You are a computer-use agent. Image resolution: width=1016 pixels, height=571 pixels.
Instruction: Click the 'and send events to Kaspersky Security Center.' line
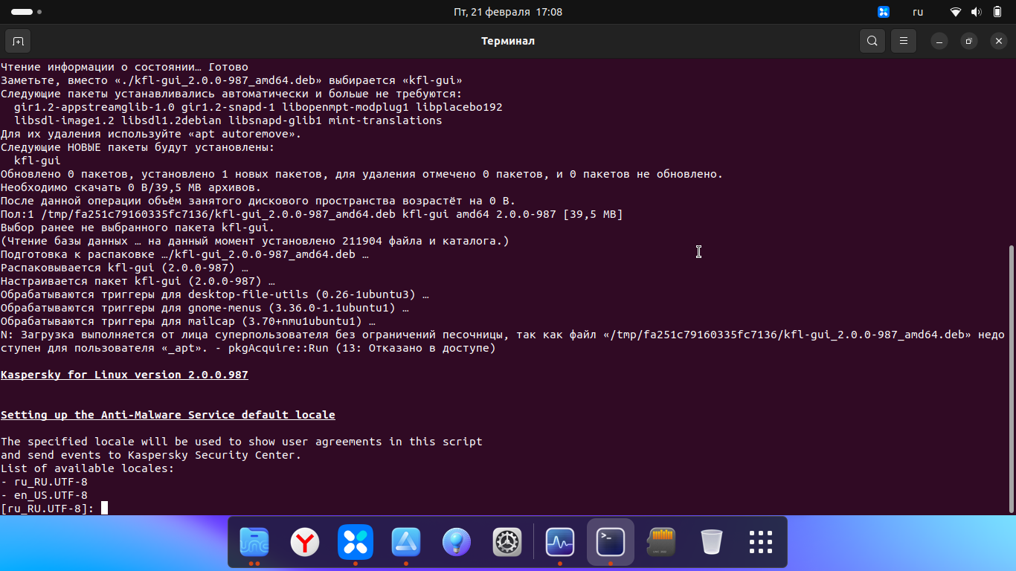(x=151, y=455)
